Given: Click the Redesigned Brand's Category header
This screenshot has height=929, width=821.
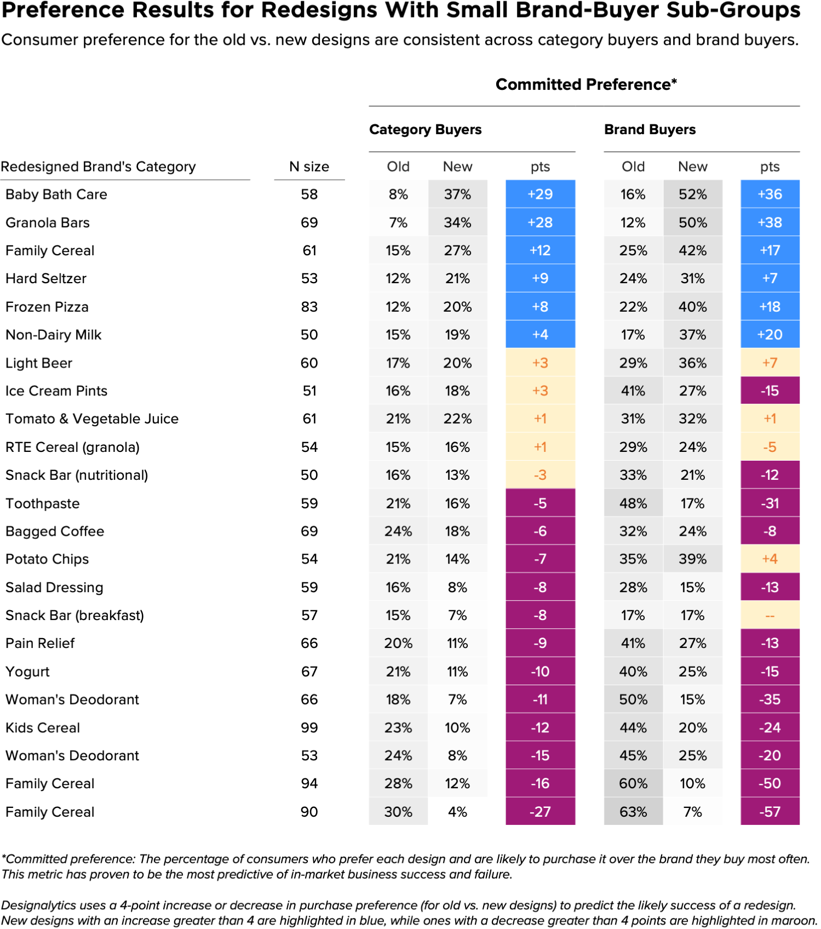Looking at the screenshot, I should 98,167.
